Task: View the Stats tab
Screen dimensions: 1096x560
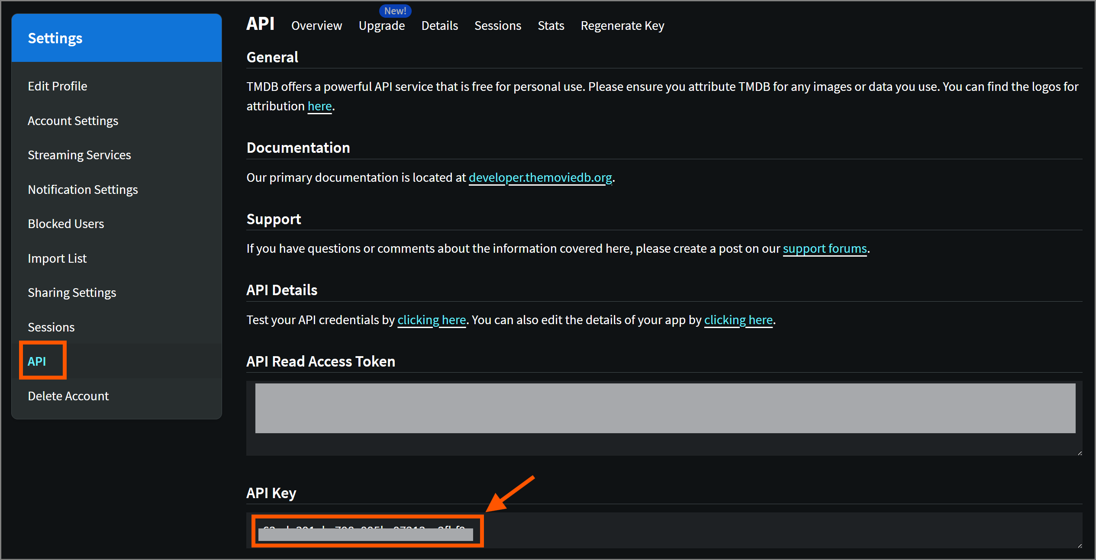Action: (x=551, y=26)
